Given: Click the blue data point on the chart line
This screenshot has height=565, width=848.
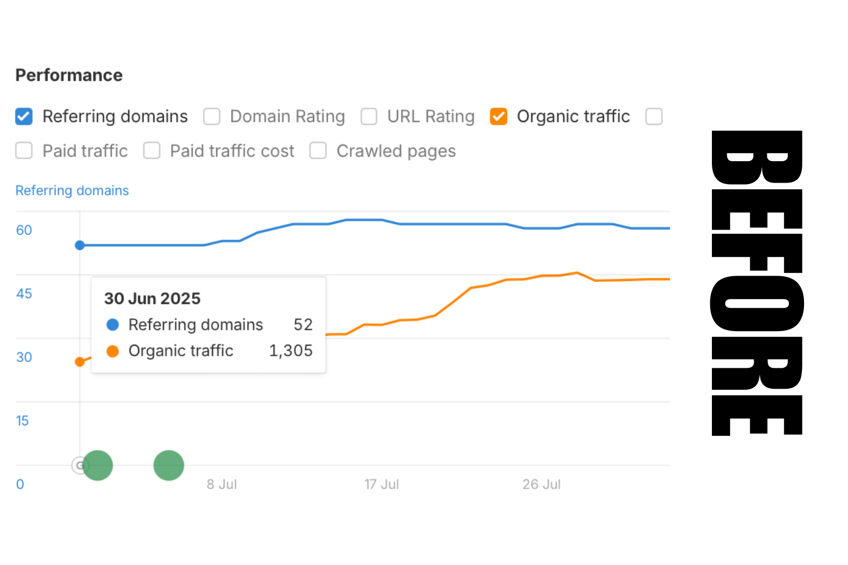Looking at the screenshot, I should pos(80,245).
